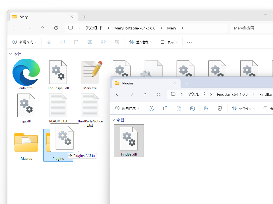Viewport: 273px width, 204px height.
Task: Click Cut icon in Mery window toolbar
Action: pos(49,42)
